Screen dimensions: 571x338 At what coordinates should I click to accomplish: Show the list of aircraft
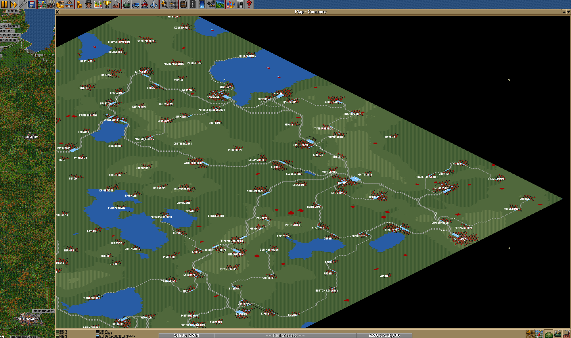(x=154, y=4)
